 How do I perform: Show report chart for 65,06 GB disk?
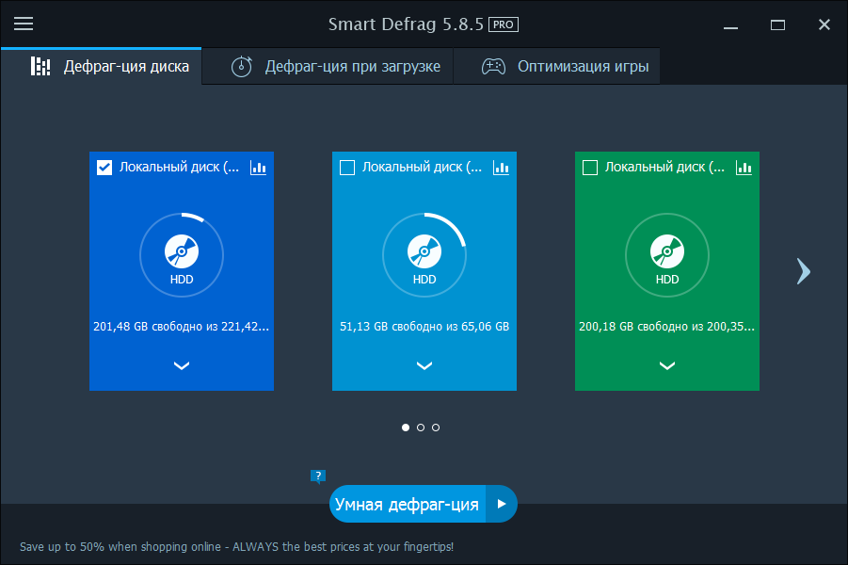[501, 168]
